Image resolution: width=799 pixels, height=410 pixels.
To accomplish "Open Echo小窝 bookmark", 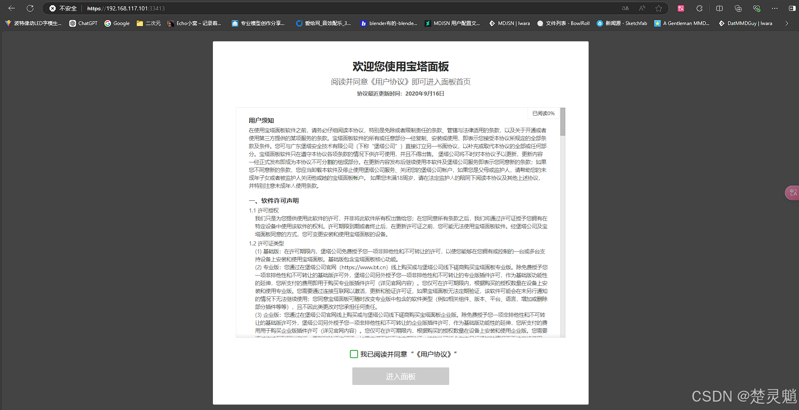I will coord(195,23).
